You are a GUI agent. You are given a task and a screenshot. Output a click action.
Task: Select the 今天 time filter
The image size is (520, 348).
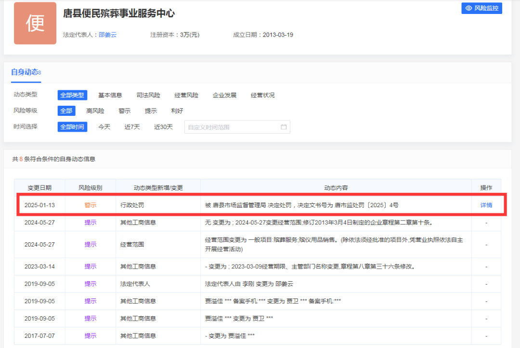coord(104,127)
